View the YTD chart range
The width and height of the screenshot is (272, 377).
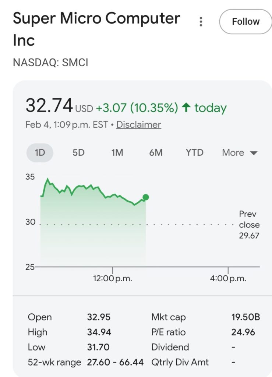click(x=194, y=153)
